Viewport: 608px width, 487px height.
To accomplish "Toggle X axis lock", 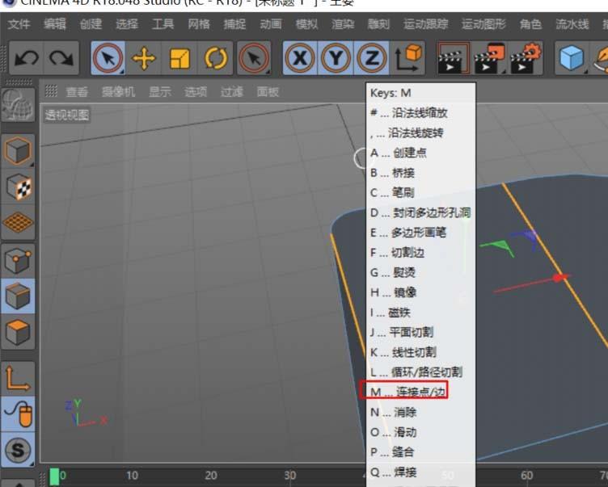I will [300, 58].
